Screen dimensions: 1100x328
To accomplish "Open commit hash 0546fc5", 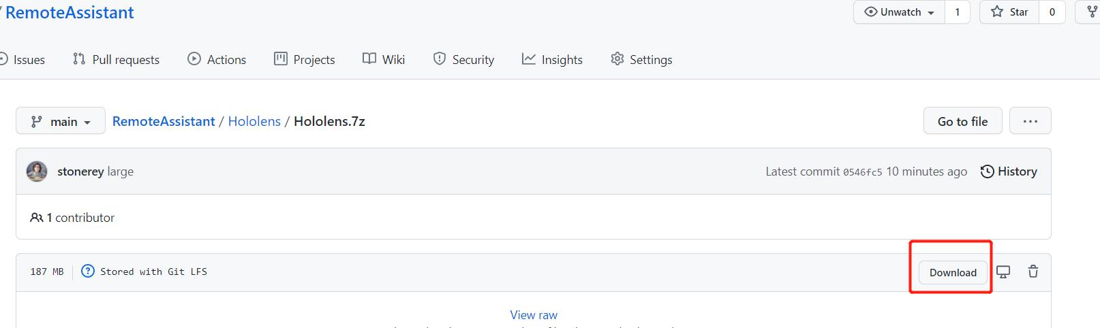I will tap(862, 172).
